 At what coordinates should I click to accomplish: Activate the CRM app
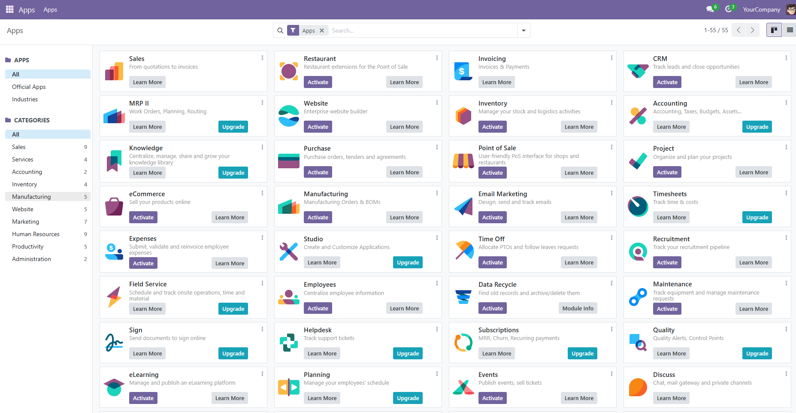[667, 82]
